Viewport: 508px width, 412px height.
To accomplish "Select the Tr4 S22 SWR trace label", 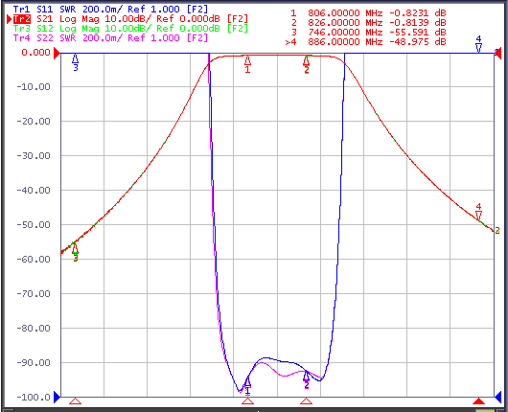I will [x=110, y=38].
